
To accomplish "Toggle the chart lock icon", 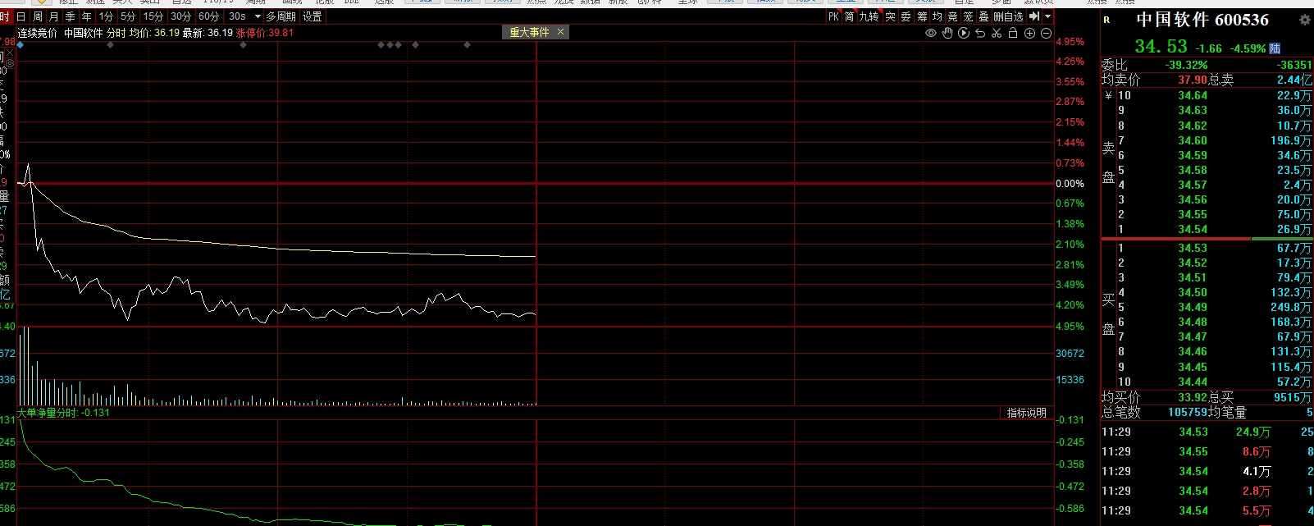I will click(x=1013, y=33).
